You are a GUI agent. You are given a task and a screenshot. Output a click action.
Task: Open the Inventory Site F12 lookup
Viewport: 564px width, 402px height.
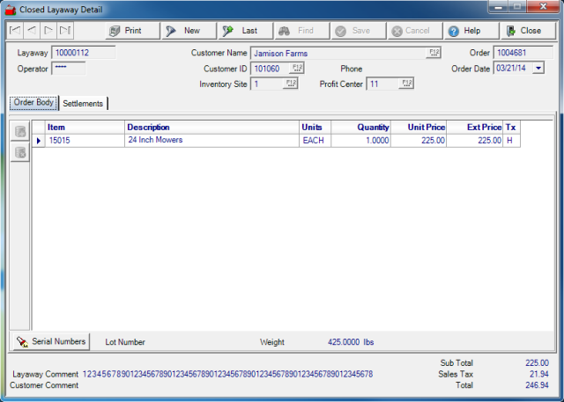(290, 84)
